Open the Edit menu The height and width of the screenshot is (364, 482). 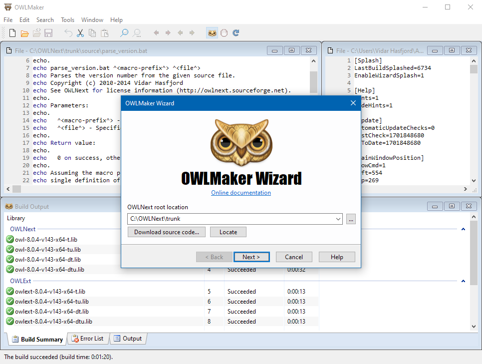tap(24, 19)
